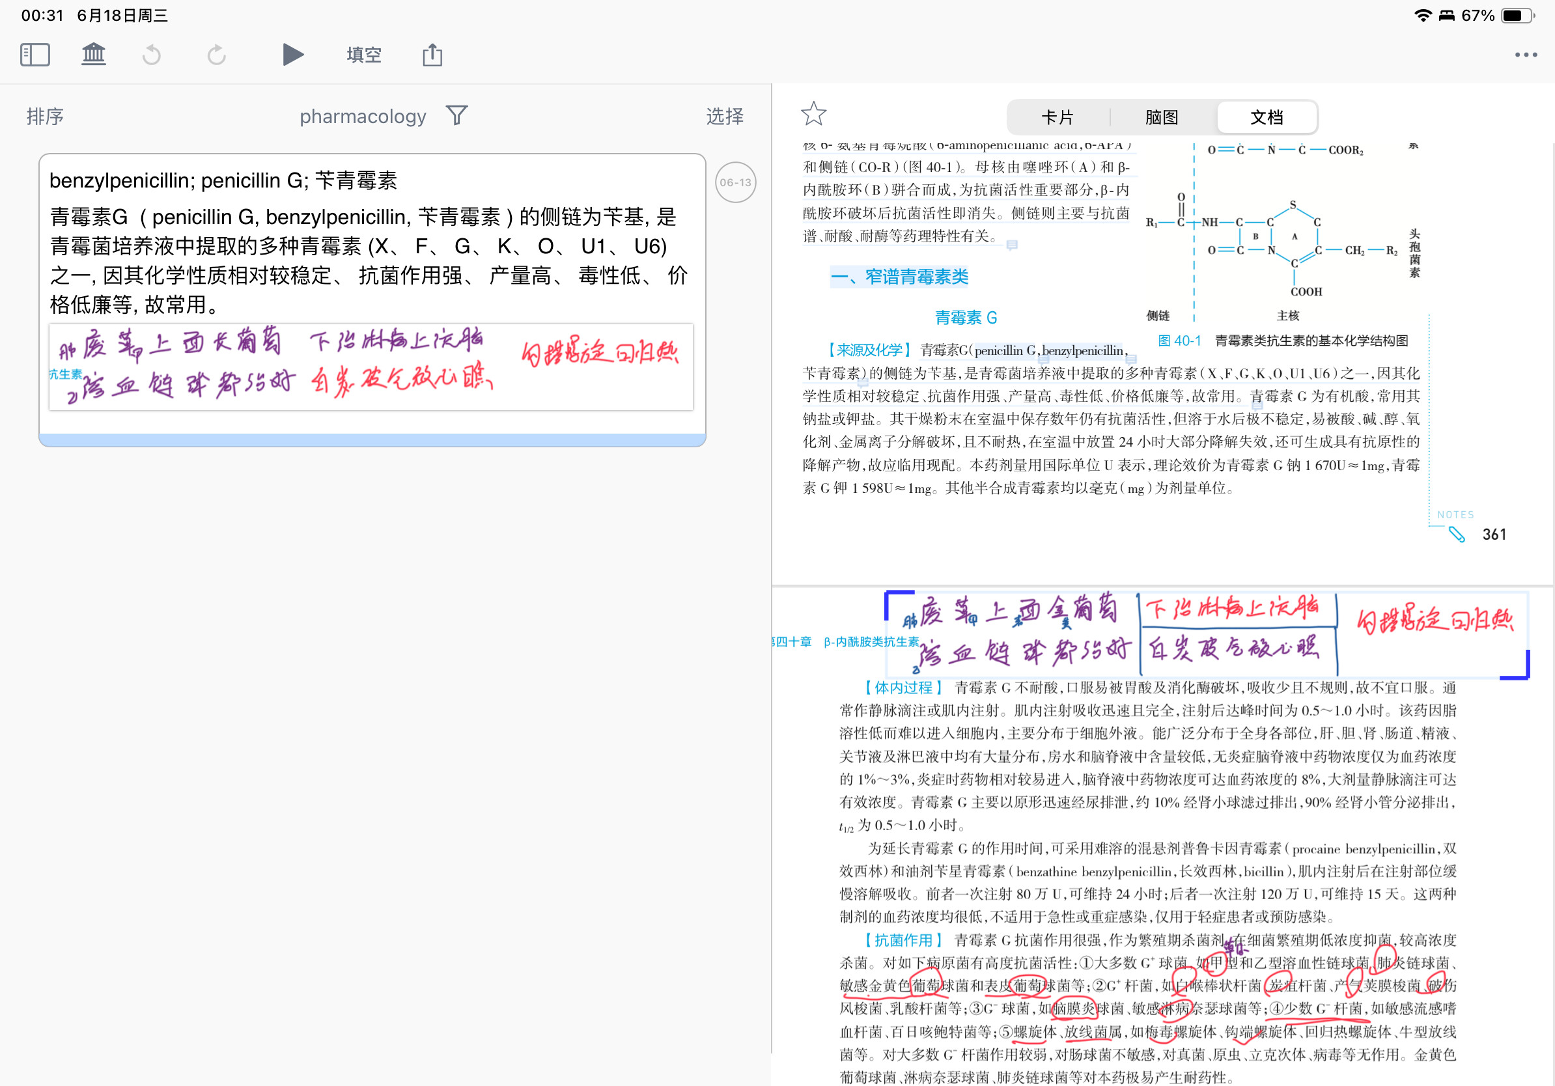Open the benzylpenicillin card title
The image size is (1555, 1086).
223,181
